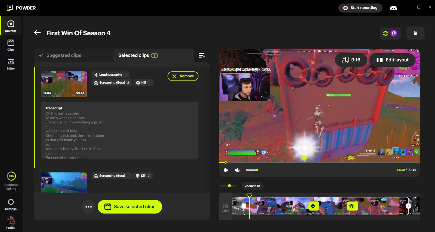The image size is (435, 232).
Task: Delete source using trash icon
Action: point(415,33)
